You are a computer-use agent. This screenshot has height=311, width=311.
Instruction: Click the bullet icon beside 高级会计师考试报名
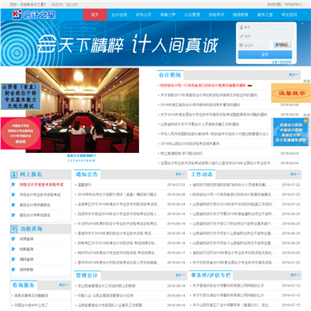coord(13,215)
